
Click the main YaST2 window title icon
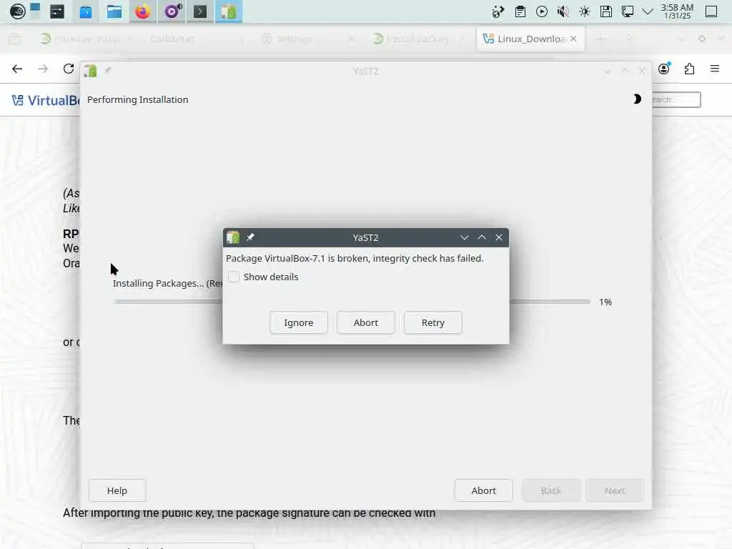click(x=90, y=71)
